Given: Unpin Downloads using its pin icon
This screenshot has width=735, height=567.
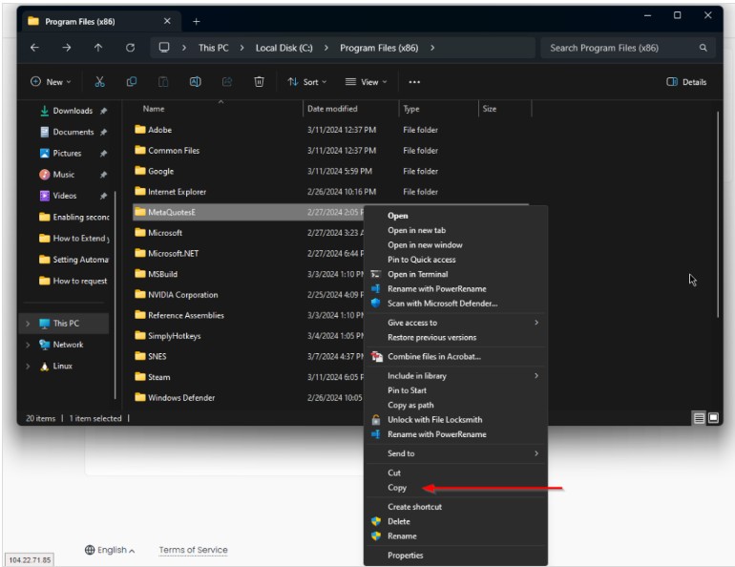Looking at the screenshot, I should coord(104,111).
